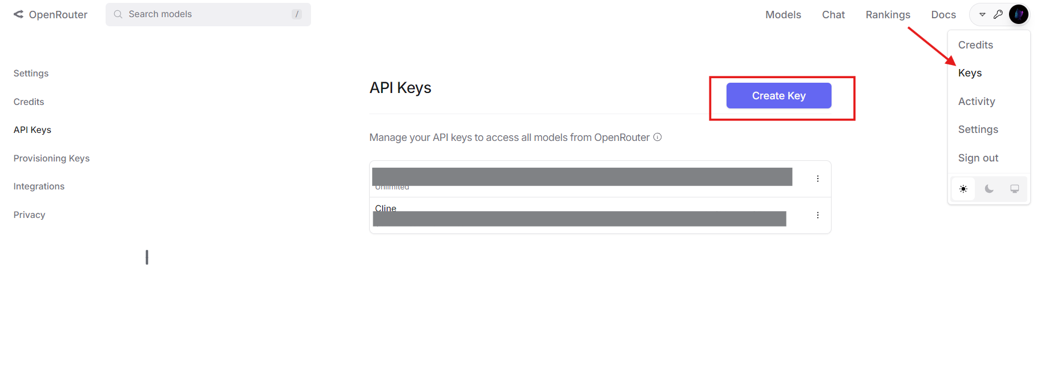The width and height of the screenshot is (1037, 372).
Task: Switch to light theme sun icon
Action: pos(963,189)
